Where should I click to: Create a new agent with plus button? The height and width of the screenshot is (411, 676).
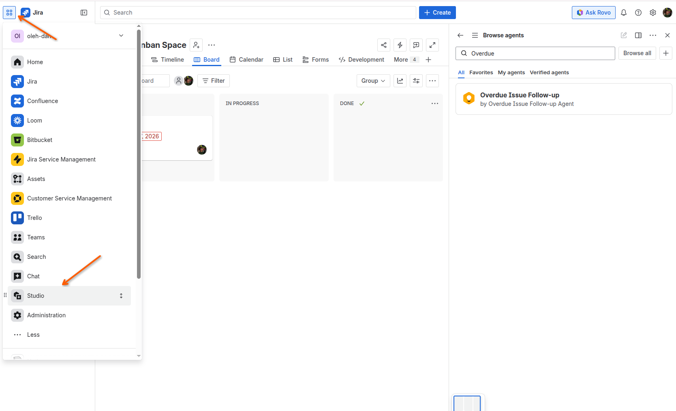point(666,53)
